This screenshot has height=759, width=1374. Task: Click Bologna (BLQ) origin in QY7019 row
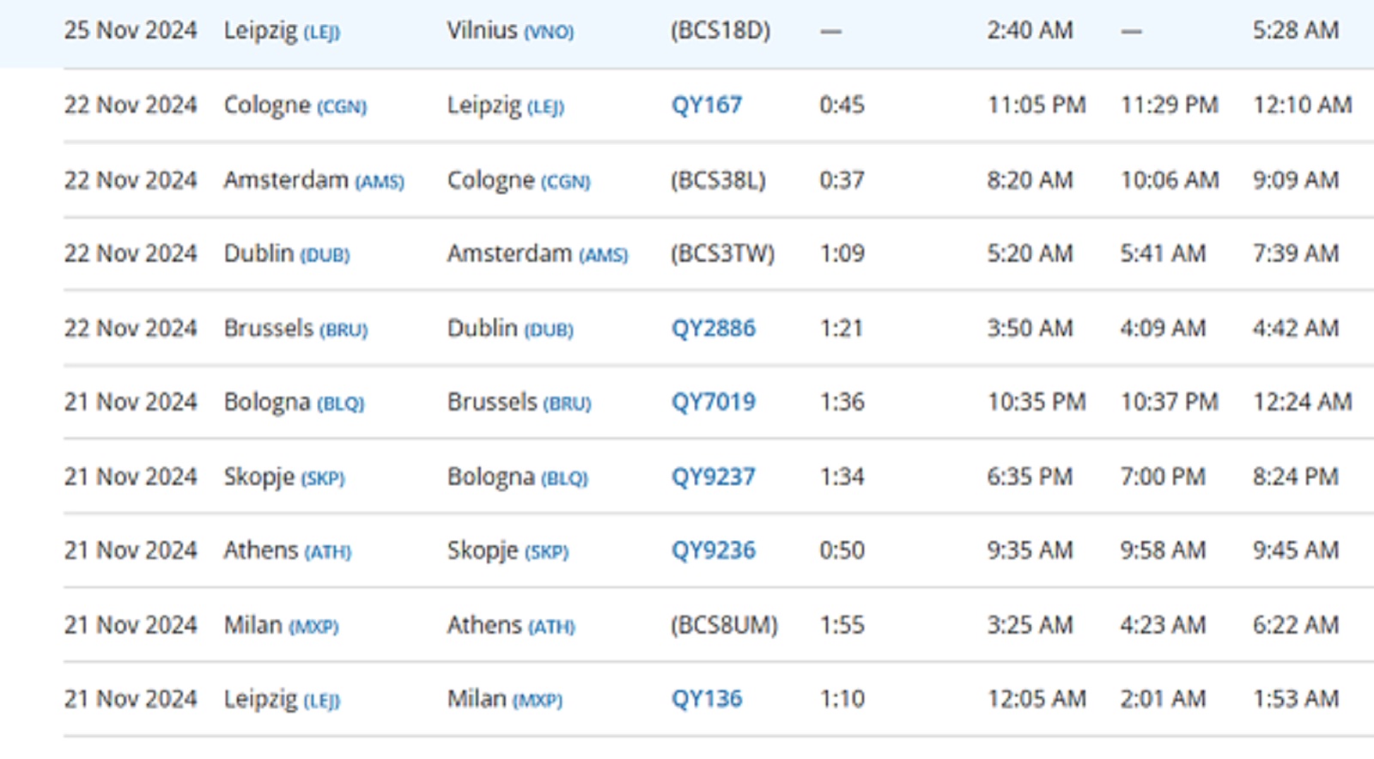(294, 403)
